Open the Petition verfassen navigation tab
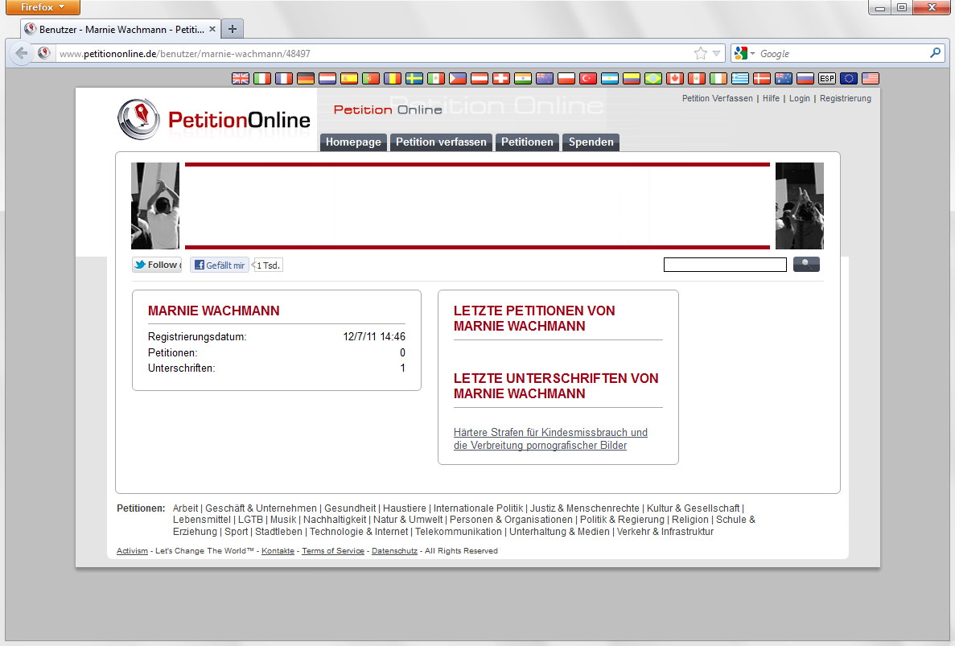 tap(441, 142)
